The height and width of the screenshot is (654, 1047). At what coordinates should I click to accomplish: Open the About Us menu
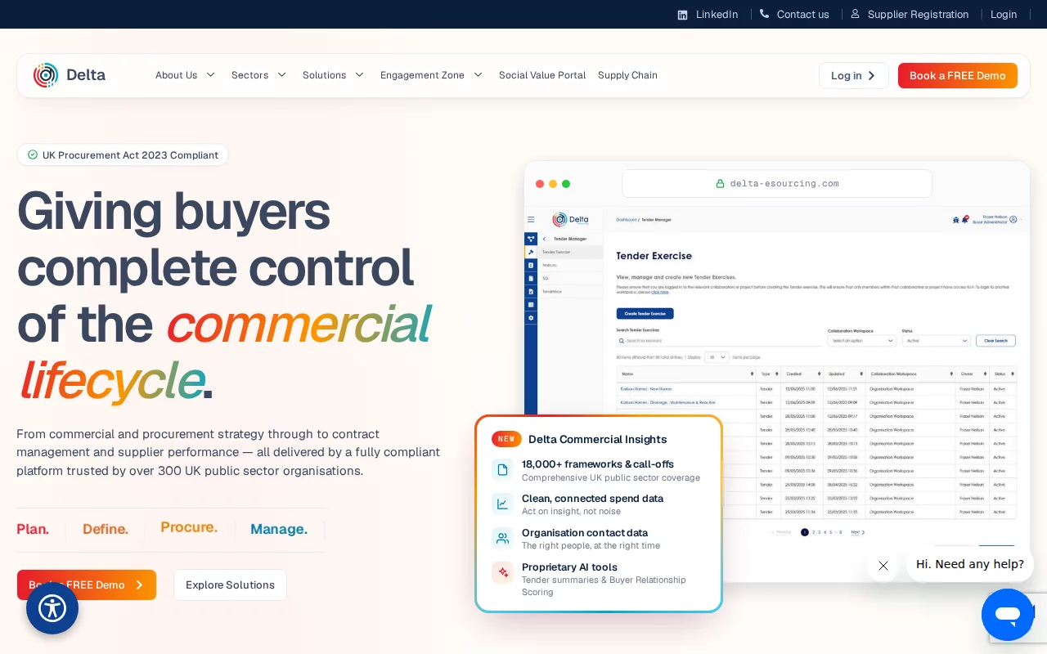[x=176, y=75]
